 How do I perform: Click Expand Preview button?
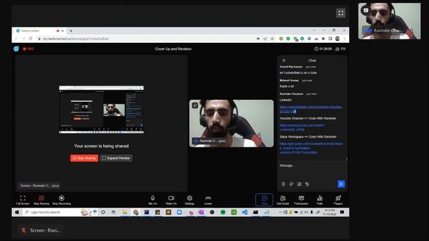116,158
